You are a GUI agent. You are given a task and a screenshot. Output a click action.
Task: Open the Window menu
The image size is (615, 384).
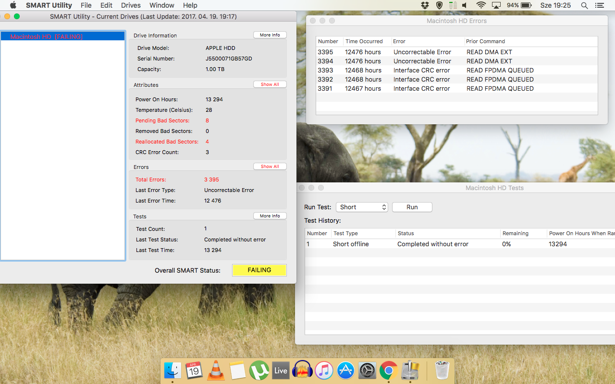tap(162, 5)
